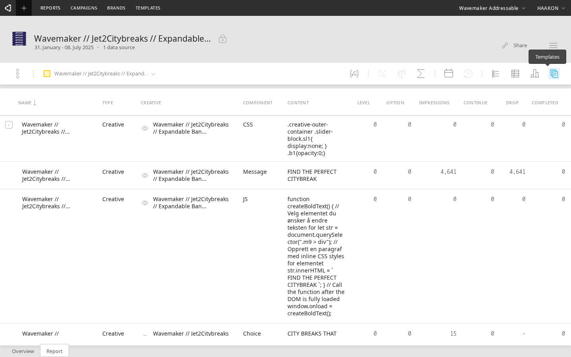Open the calendar date picker icon
The height and width of the screenshot is (357, 571).
(448, 73)
